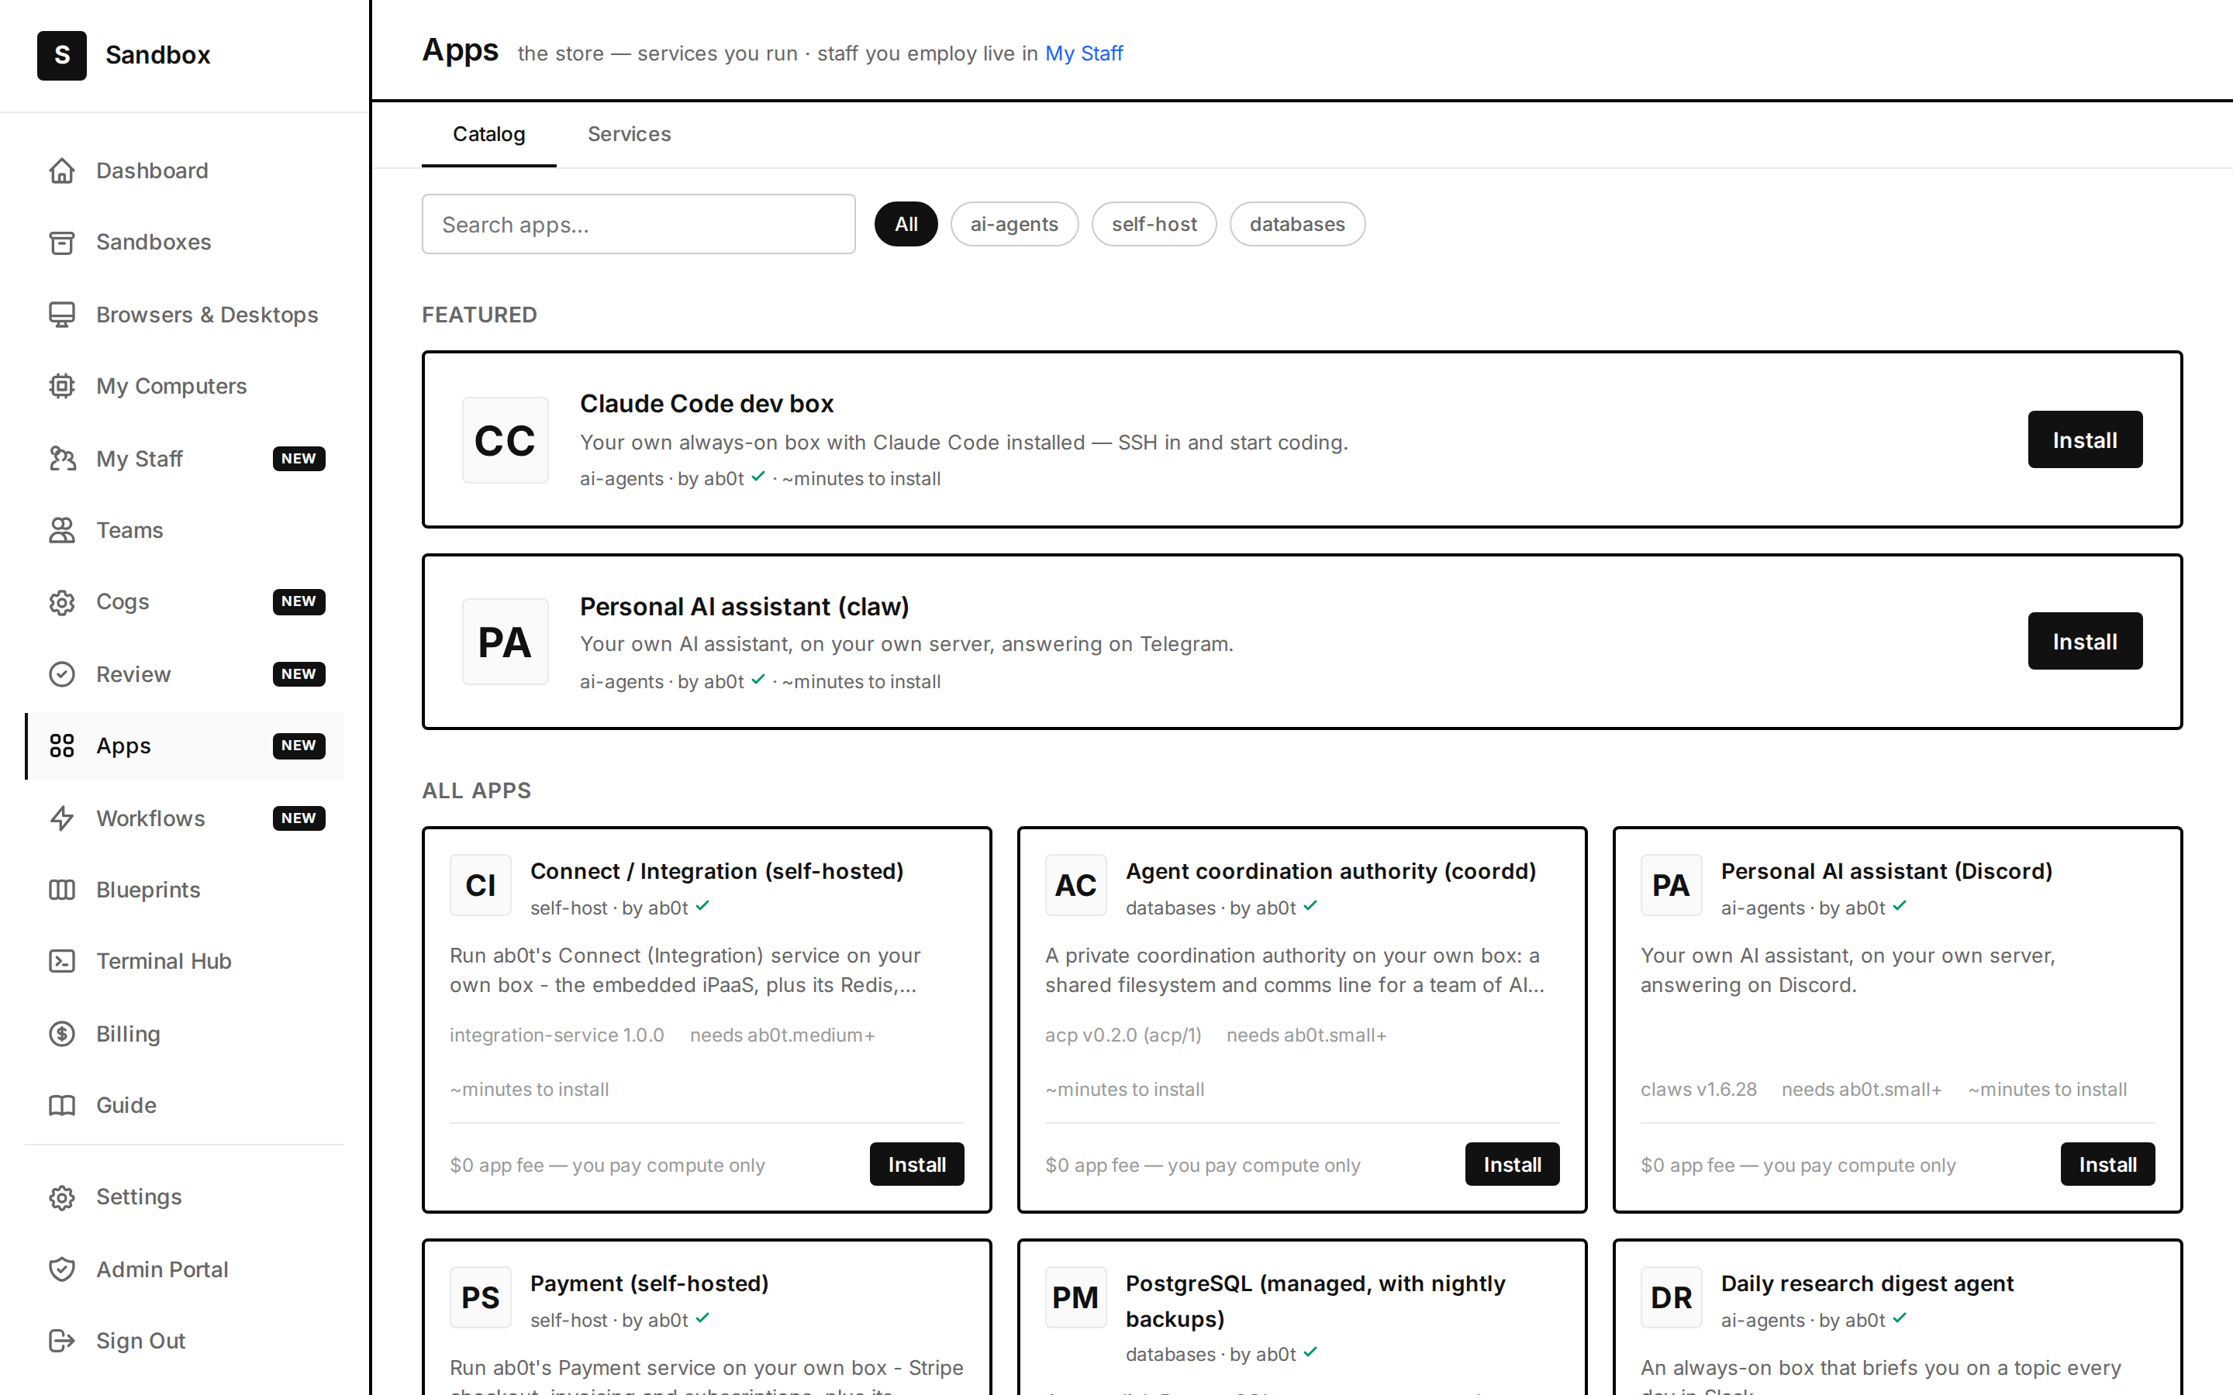Install Connect / Integration (self-hosted)
The image size is (2233, 1395).
917,1164
